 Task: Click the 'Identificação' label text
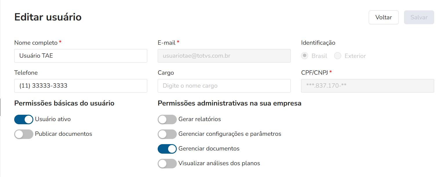(318, 43)
